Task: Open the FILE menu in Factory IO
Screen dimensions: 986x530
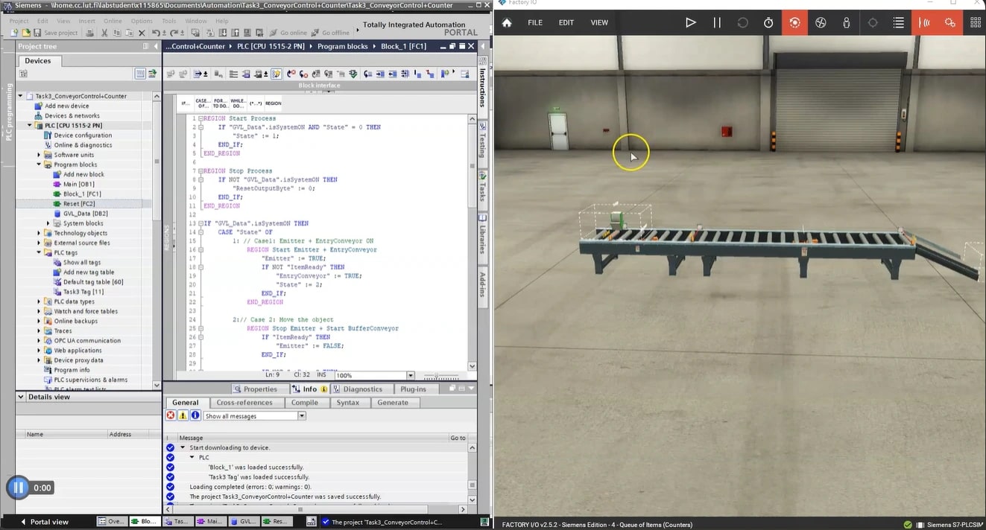Action: pyautogui.click(x=535, y=22)
